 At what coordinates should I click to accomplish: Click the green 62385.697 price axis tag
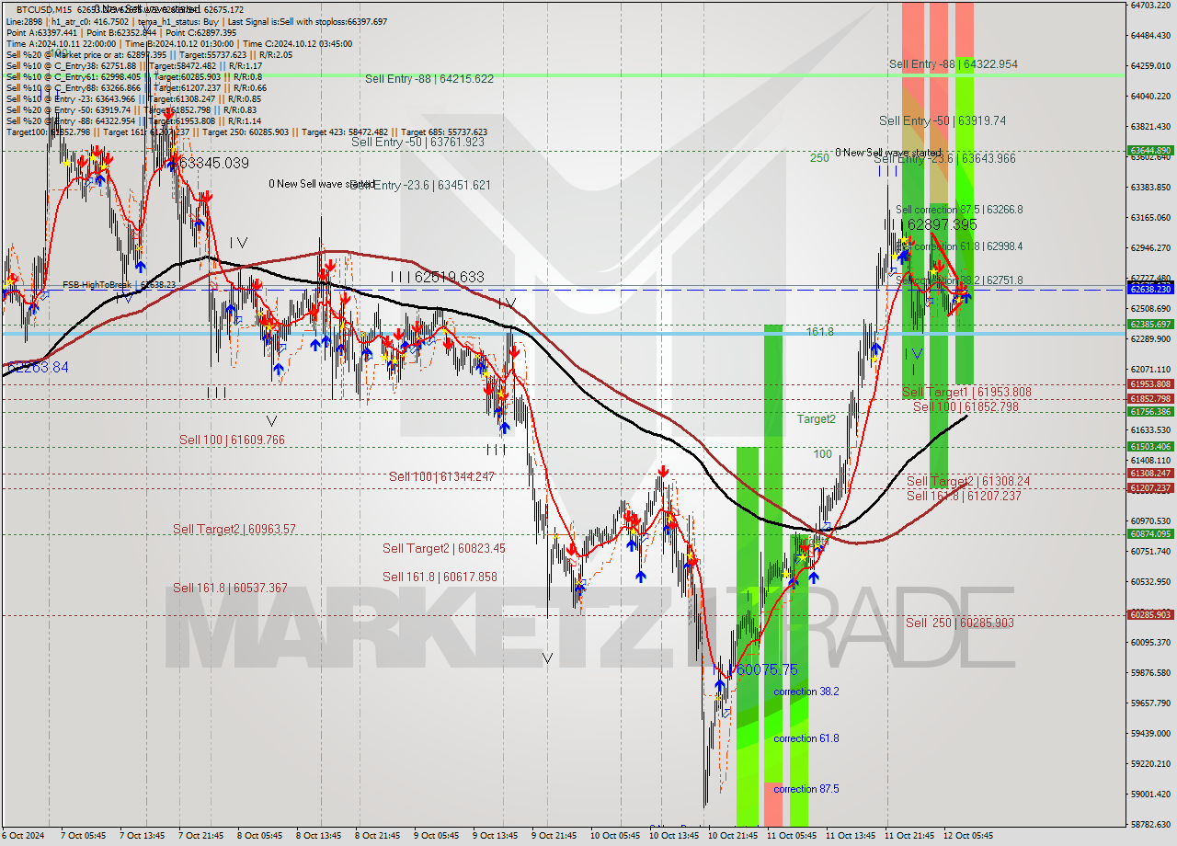(1150, 324)
